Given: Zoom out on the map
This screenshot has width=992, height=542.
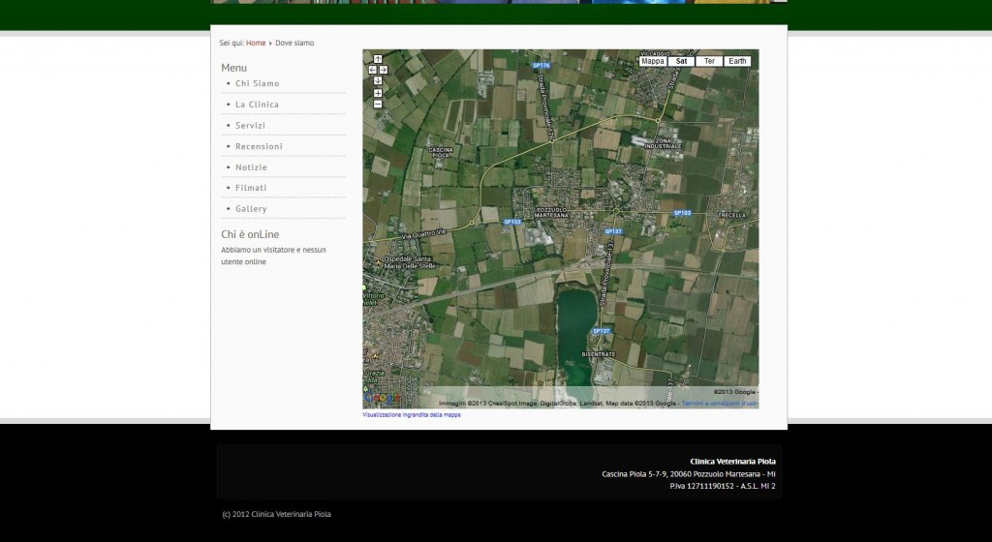Looking at the screenshot, I should [x=378, y=104].
